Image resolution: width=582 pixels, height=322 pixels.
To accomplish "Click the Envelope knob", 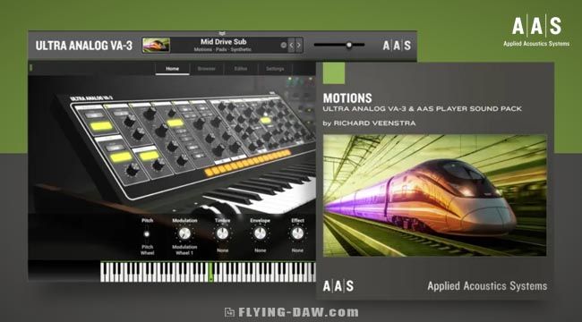I will (x=260, y=233).
